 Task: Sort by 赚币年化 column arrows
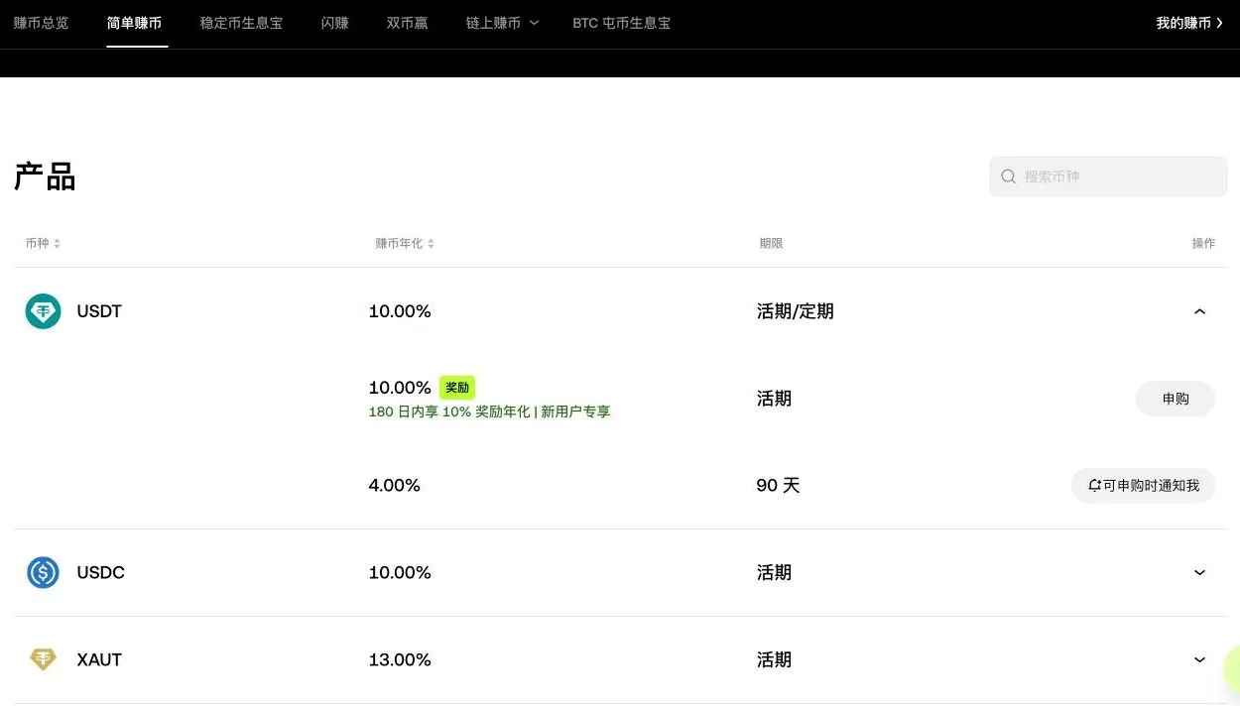point(431,244)
